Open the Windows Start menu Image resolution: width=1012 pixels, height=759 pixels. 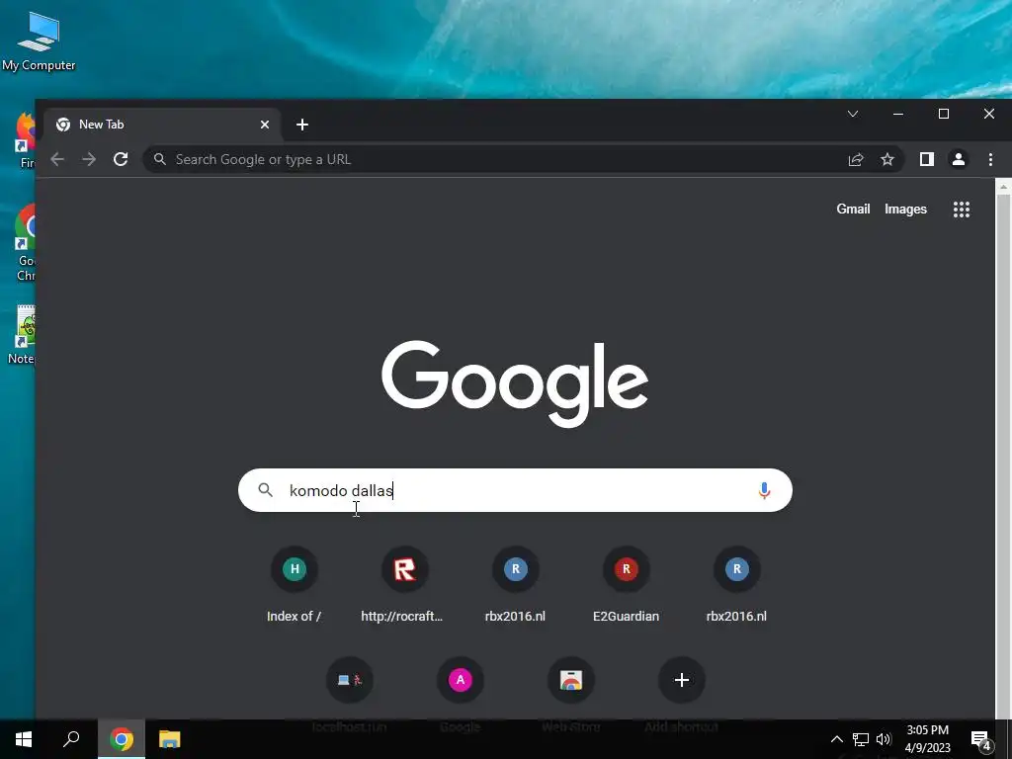click(24, 739)
